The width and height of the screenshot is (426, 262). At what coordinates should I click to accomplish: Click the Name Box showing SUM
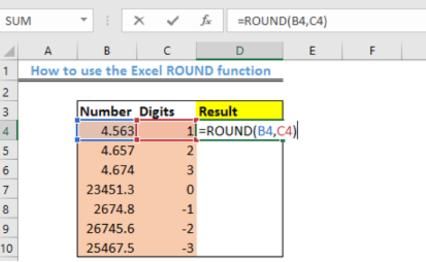pos(46,21)
